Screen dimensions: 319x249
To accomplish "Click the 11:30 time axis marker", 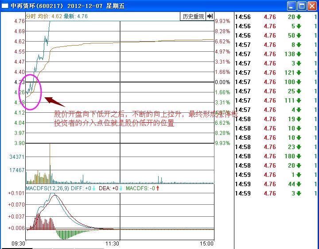I will coord(112,243).
